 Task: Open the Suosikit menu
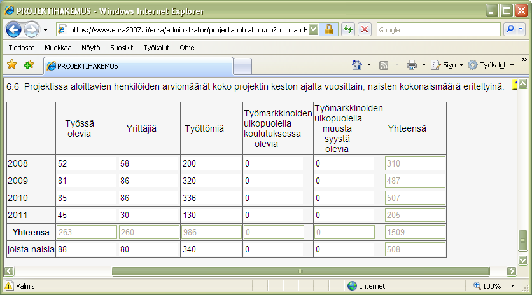[x=122, y=48]
